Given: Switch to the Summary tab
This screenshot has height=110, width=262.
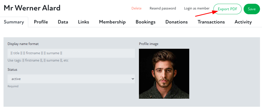Looking at the screenshot, I should (14, 22).
